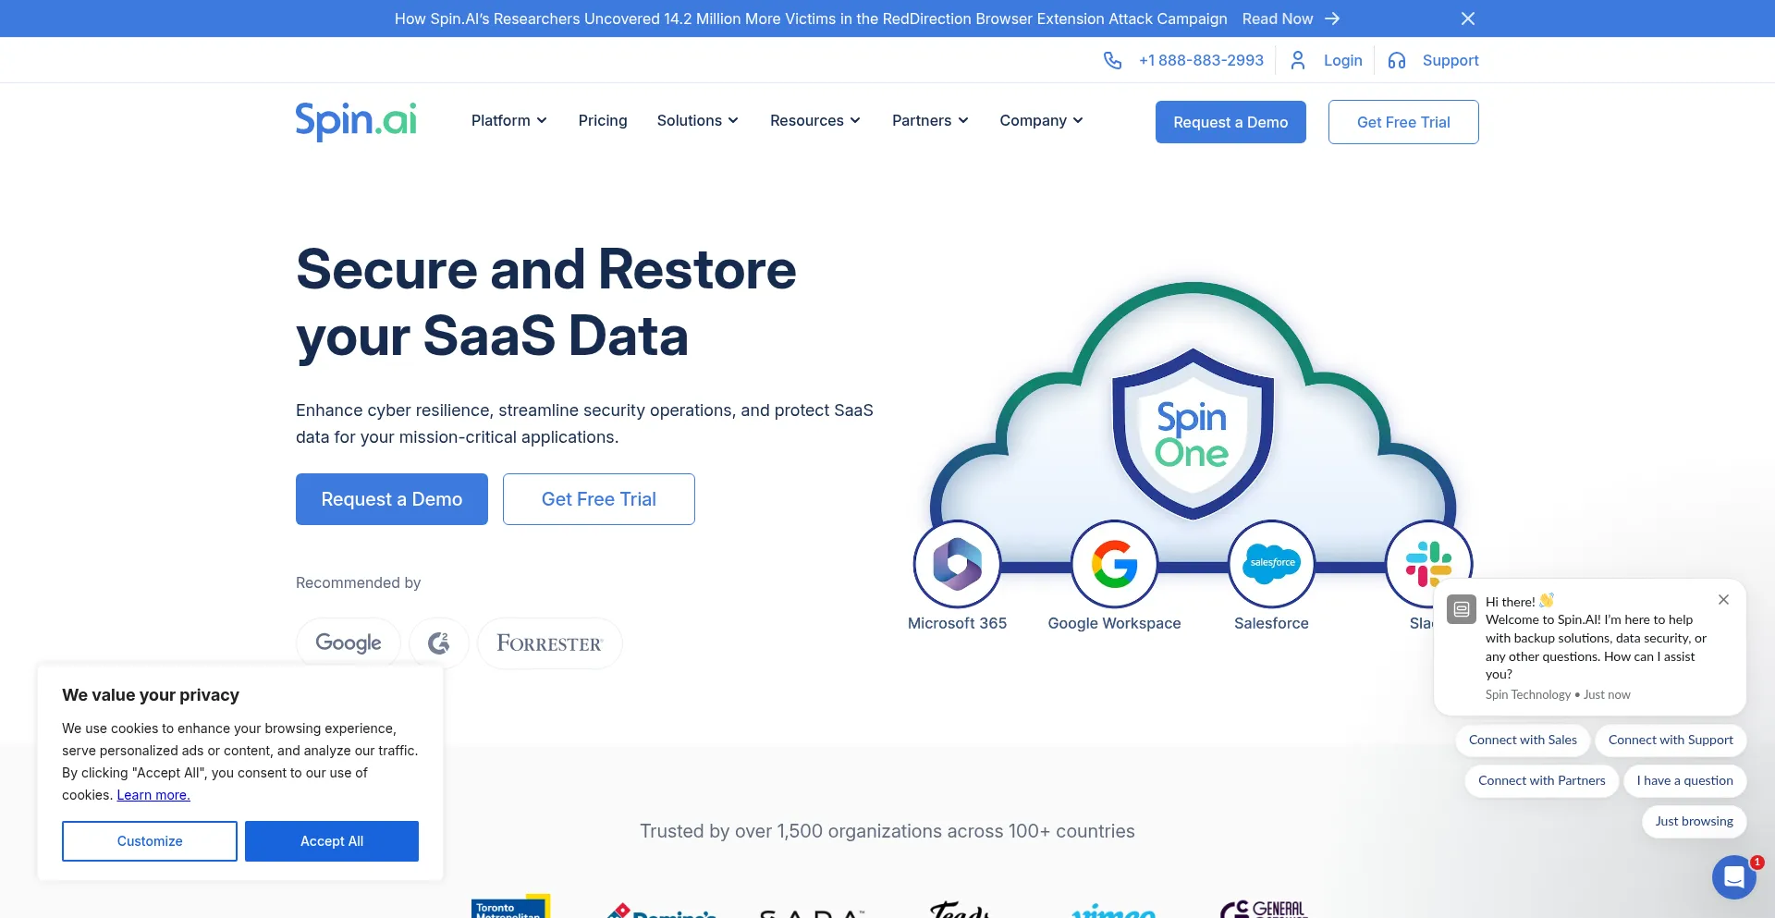This screenshot has width=1775, height=918.
Task: Close the chat welcome message
Action: pos(1723,600)
